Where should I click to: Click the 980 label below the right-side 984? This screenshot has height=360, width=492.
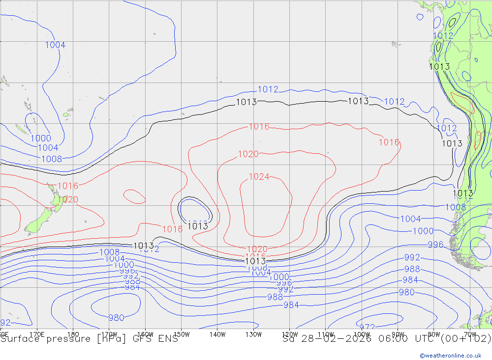click(407, 292)
